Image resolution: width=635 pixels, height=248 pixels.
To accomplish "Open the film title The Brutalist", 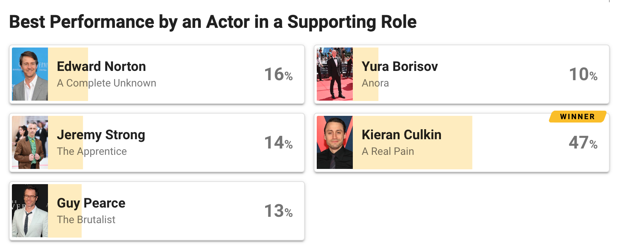I will click(86, 220).
